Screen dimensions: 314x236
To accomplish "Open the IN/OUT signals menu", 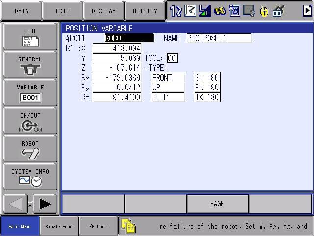I will coord(30,120).
